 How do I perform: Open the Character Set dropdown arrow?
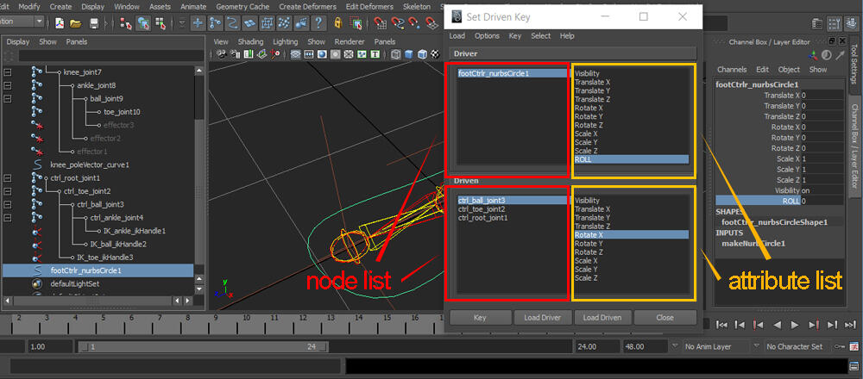point(757,346)
